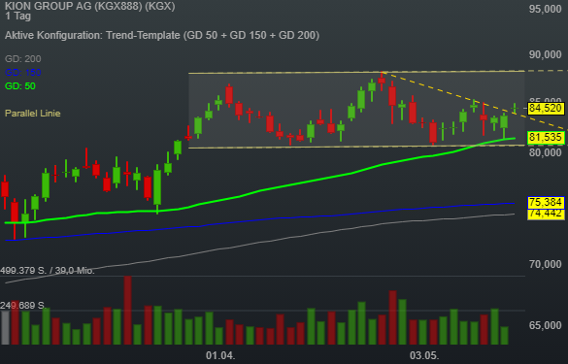Select the '1 Tag' timeframe label

click(x=18, y=16)
